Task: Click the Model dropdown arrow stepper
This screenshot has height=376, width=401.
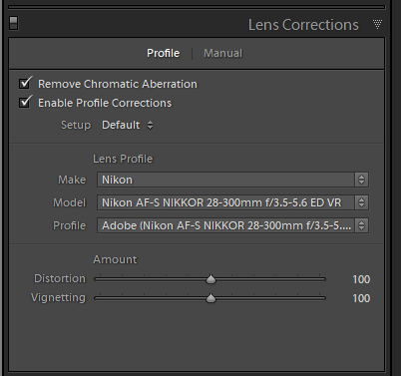Action: (361, 202)
